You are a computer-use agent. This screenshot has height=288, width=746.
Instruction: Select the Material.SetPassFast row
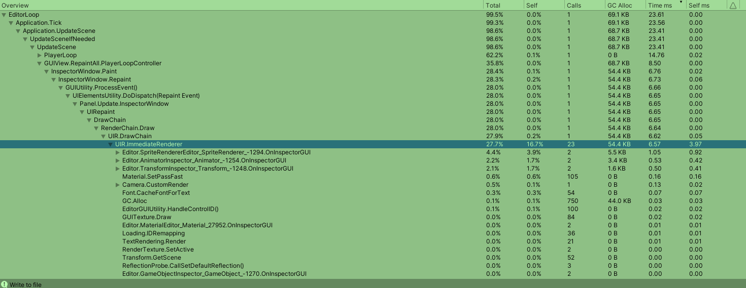(152, 177)
